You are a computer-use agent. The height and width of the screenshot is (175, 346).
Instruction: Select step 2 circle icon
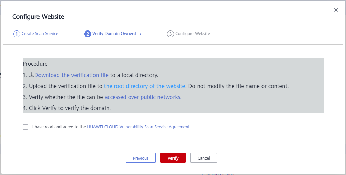pyautogui.click(x=88, y=34)
